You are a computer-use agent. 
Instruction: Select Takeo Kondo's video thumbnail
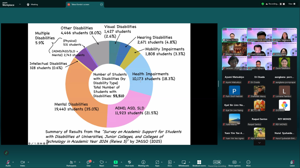point(234,35)
